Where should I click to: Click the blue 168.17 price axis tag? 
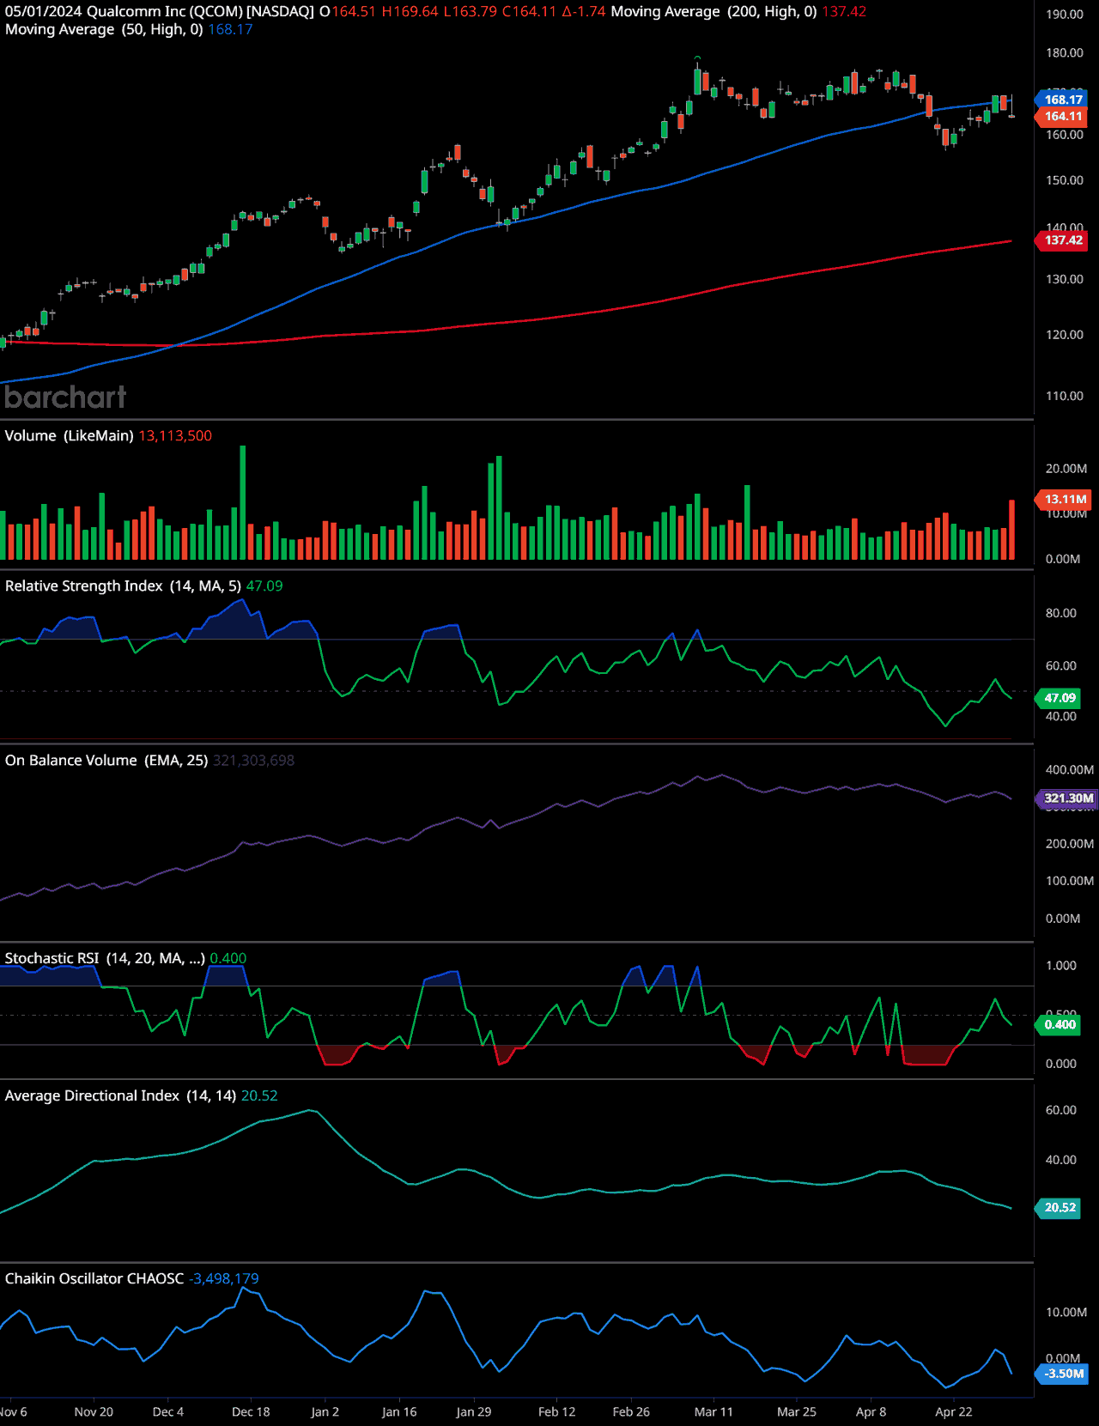pos(1063,100)
